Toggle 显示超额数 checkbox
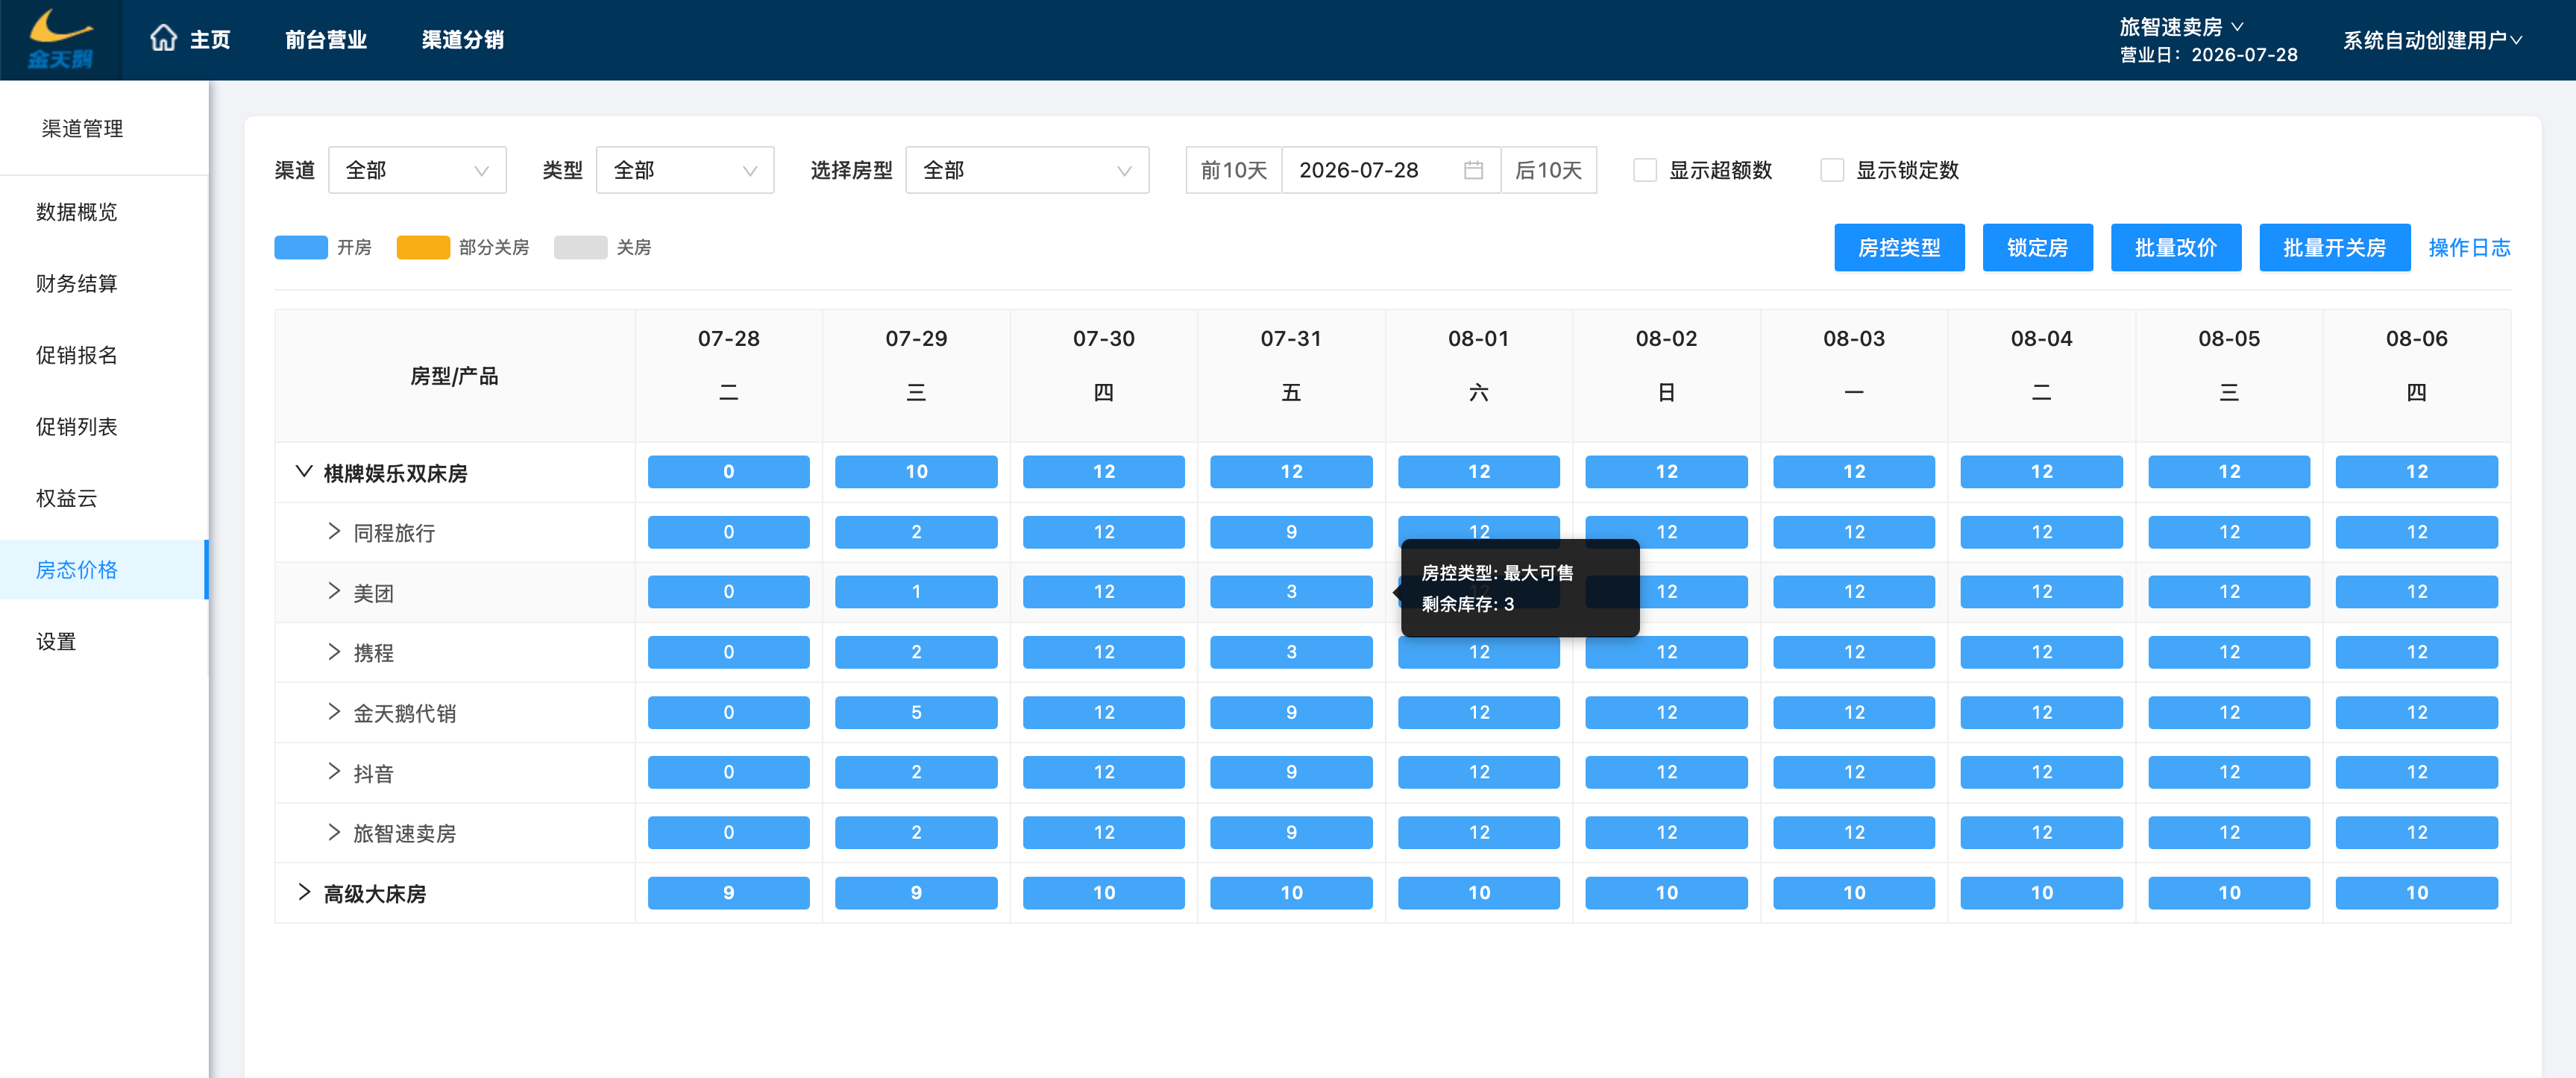This screenshot has width=2576, height=1078. 1645,170
